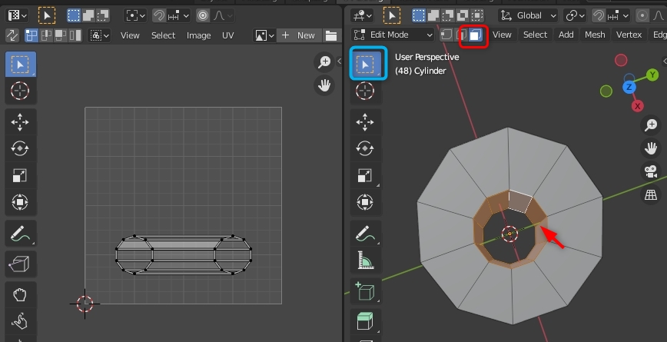Select the Relax hand tool in UV editor
Viewport: 667px width, 342px height.
click(20, 321)
